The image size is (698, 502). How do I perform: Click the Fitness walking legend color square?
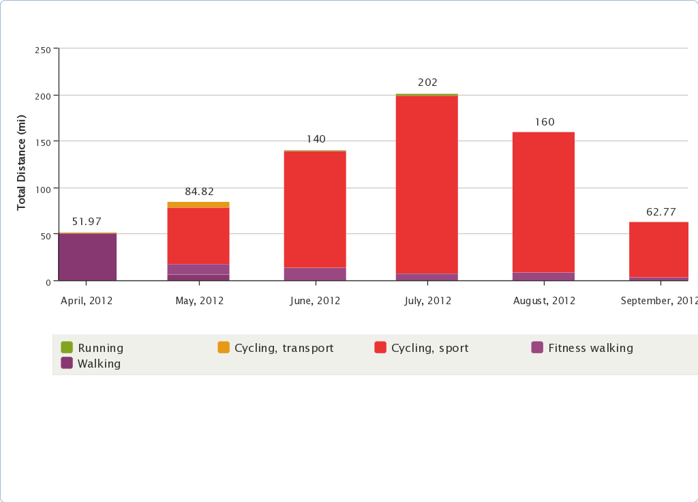pos(537,348)
